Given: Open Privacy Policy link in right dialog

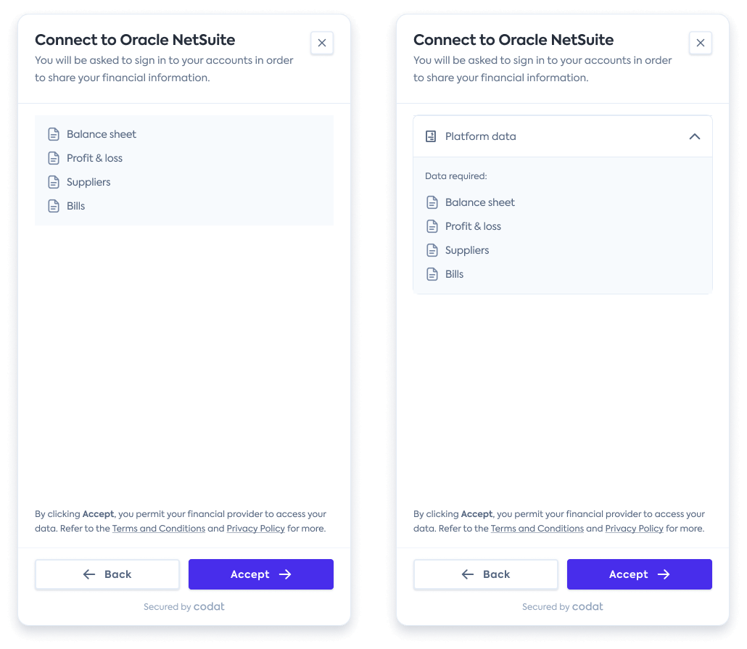Looking at the screenshot, I should coord(634,529).
